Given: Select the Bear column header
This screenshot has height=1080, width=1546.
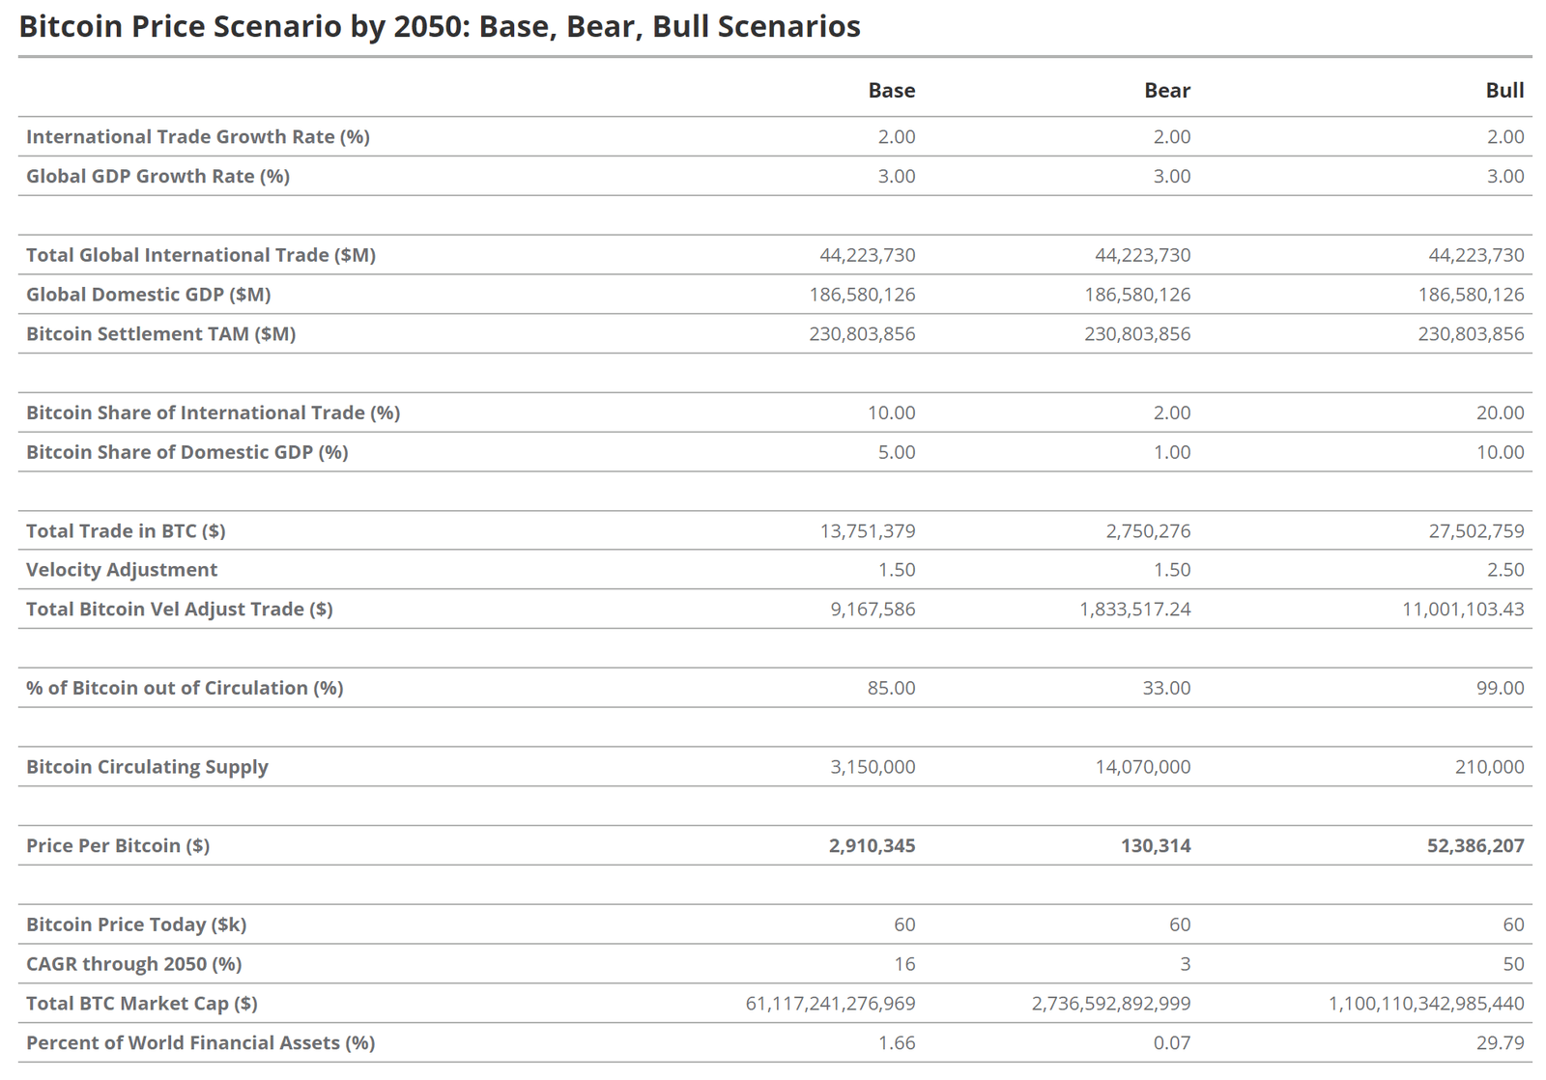Looking at the screenshot, I should click(x=1166, y=91).
